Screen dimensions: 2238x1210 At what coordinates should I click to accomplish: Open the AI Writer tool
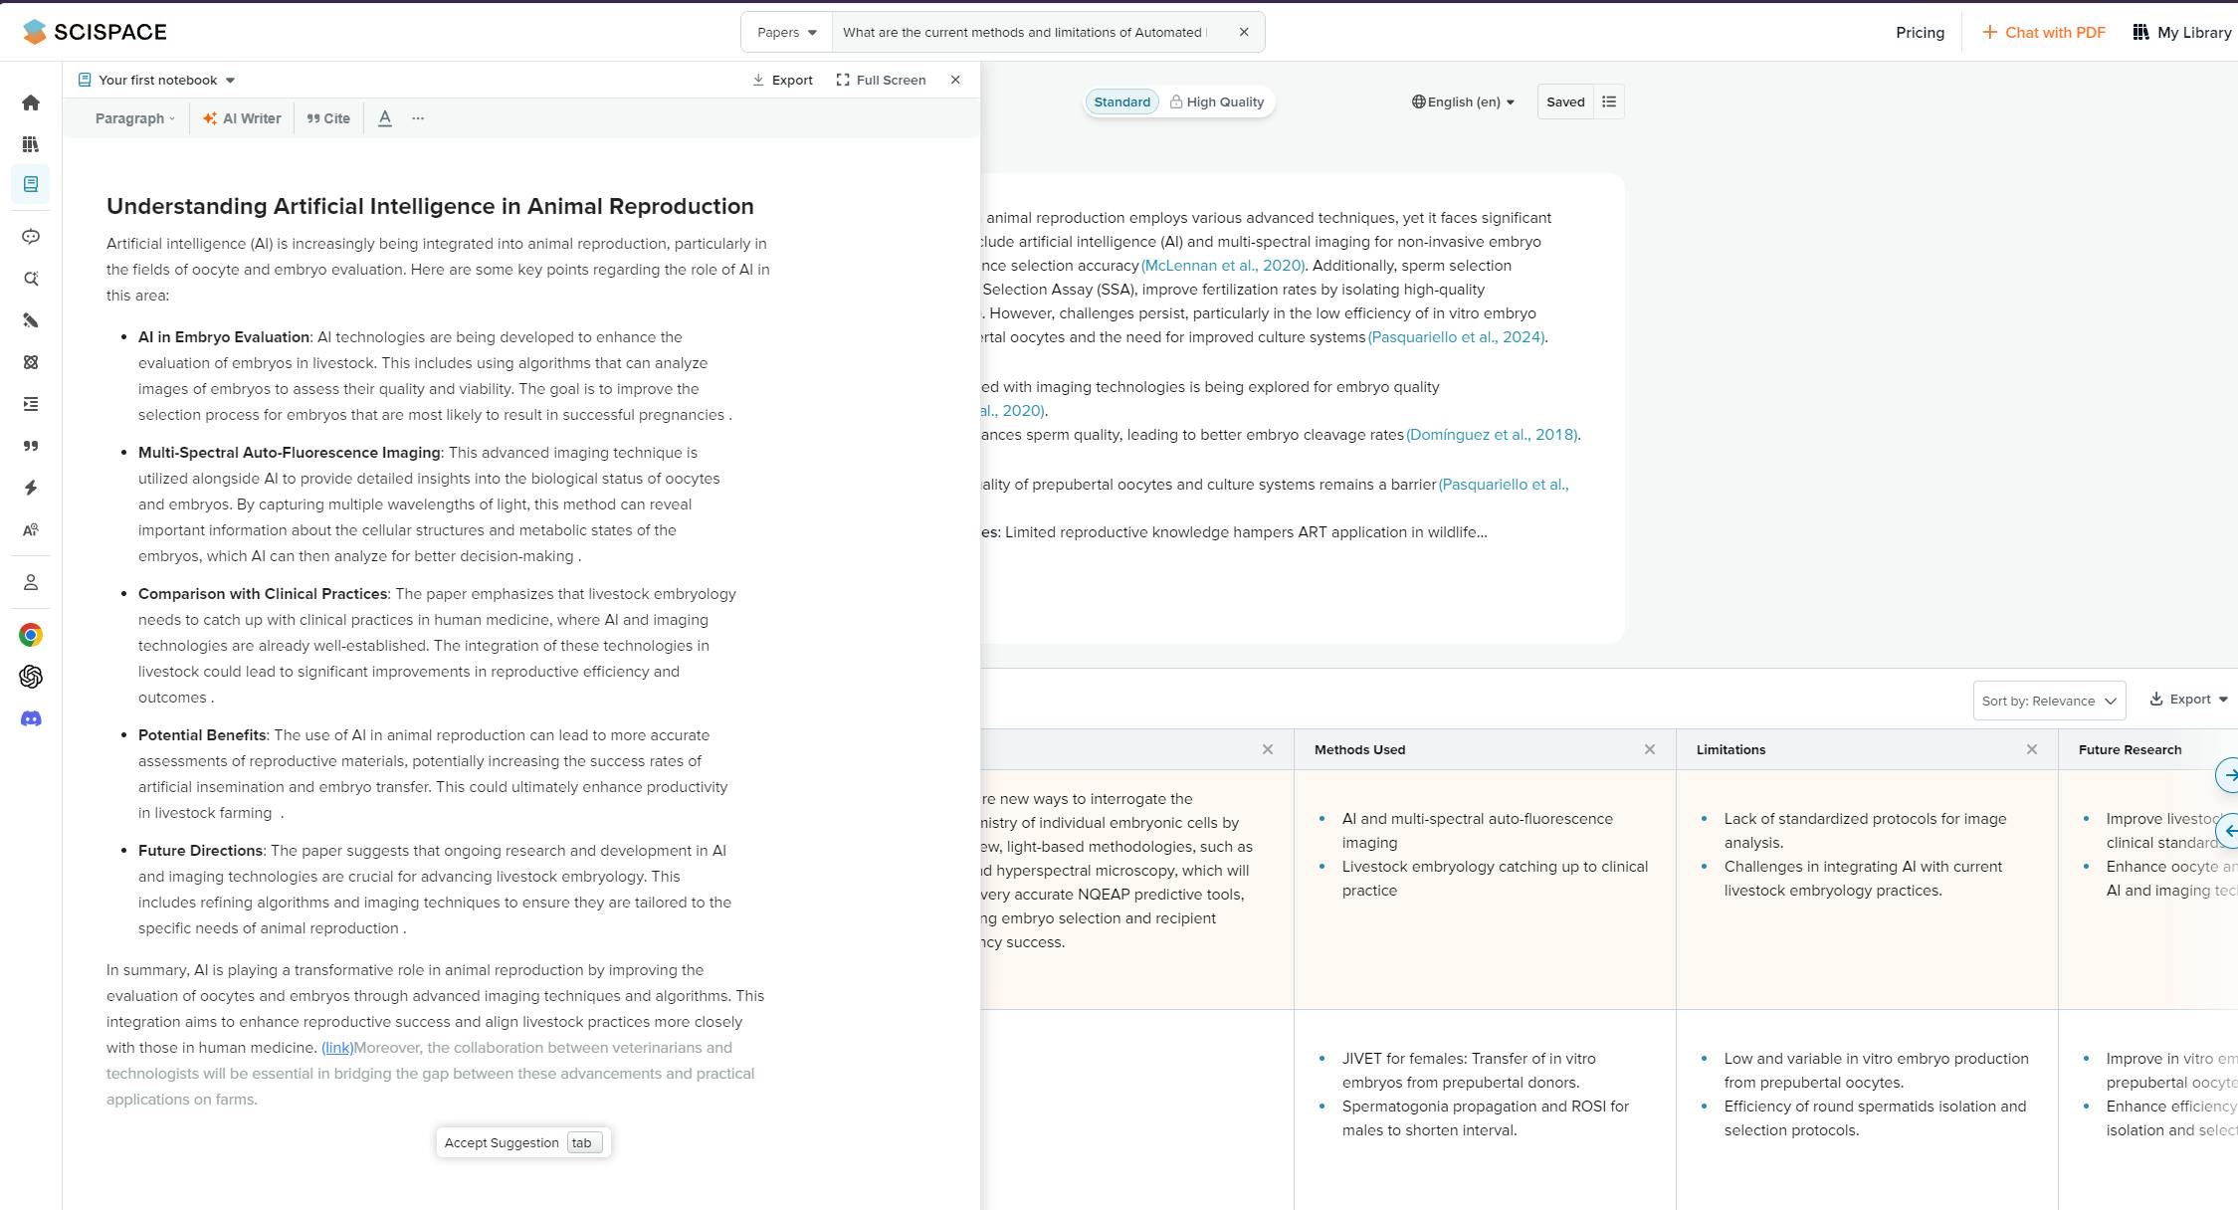click(x=242, y=118)
